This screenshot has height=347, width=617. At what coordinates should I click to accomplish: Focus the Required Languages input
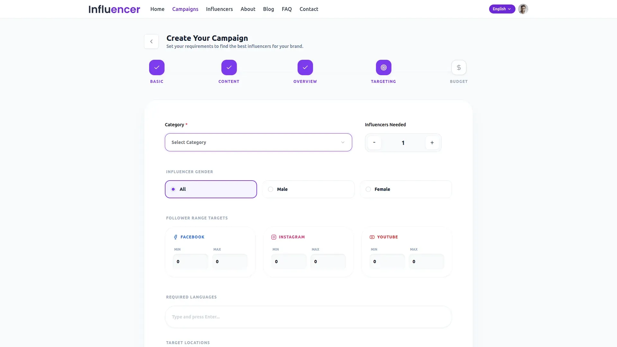308,317
